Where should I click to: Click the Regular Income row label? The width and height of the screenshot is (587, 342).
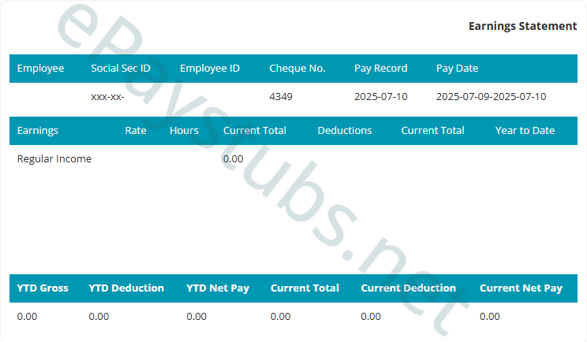tap(54, 159)
